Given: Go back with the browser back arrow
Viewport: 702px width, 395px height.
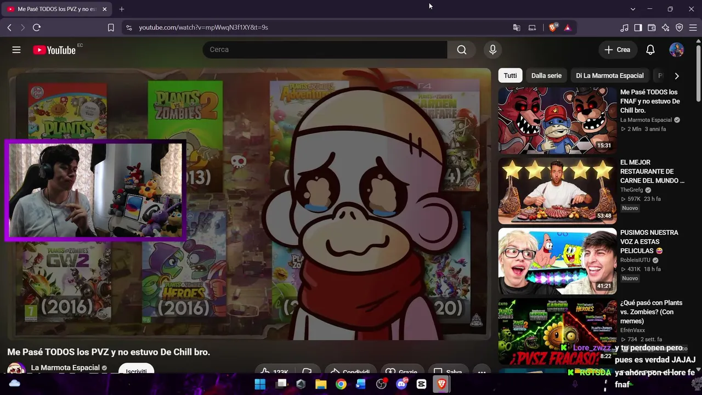Looking at the screenshot, I should (x=9, y=27).
